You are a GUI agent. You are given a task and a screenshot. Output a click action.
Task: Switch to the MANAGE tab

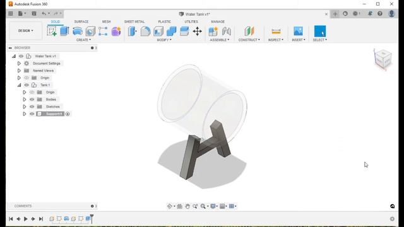point(218,21)
